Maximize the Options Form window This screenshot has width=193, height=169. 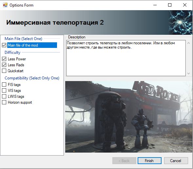(170, 5)
